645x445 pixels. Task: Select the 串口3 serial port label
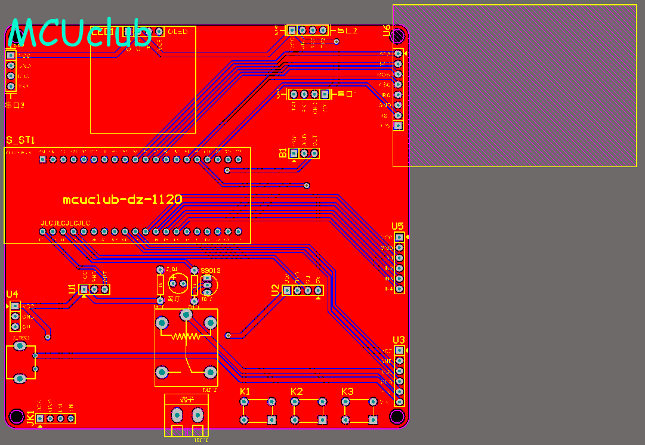click(x=15, y=106)
